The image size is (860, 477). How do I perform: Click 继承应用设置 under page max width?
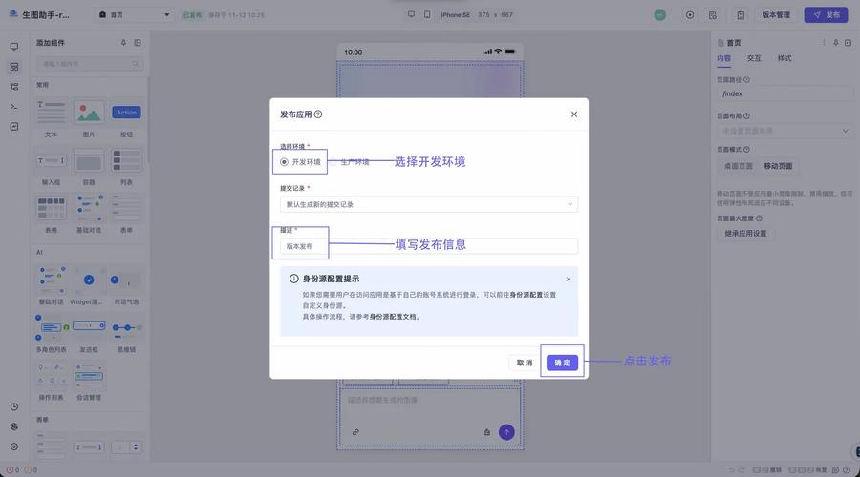point(745,234)
